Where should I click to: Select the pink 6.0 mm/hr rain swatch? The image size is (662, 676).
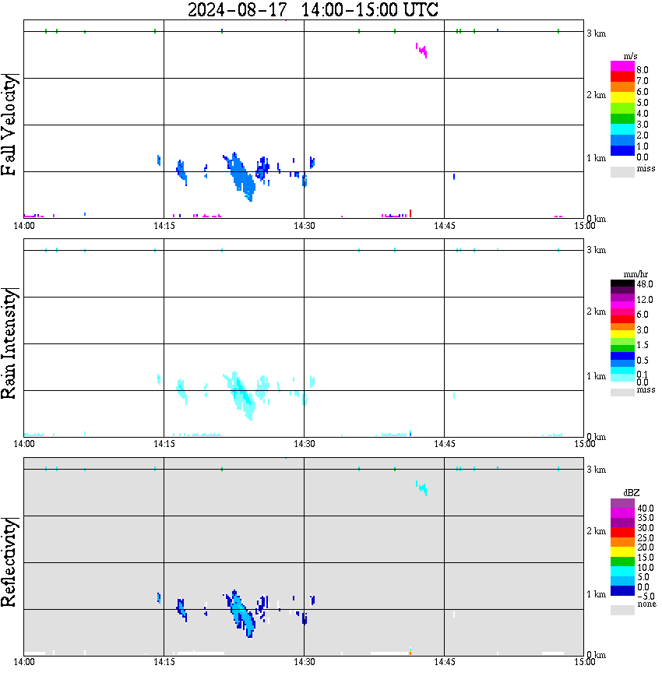pos(622,312)
